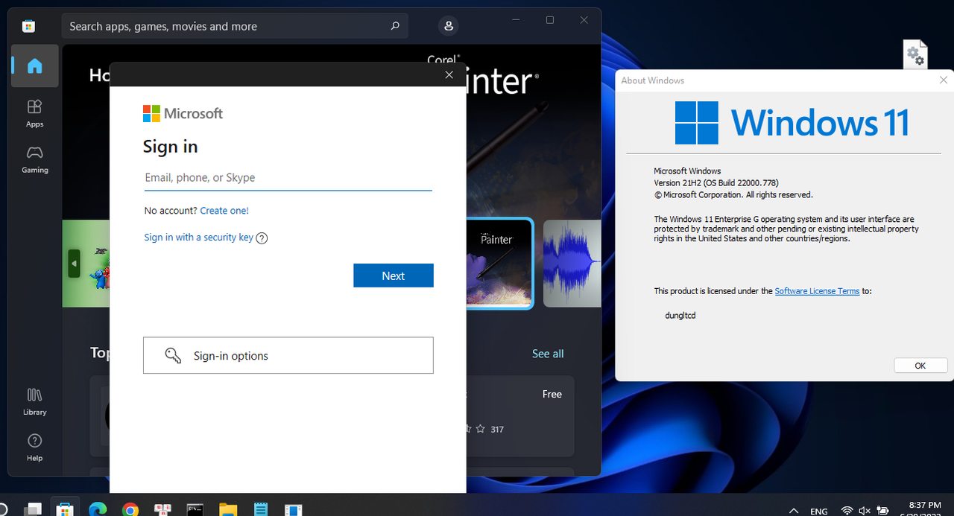Click the search magnifier icon in Store
The image size is (954, 516).
[395, 26]
